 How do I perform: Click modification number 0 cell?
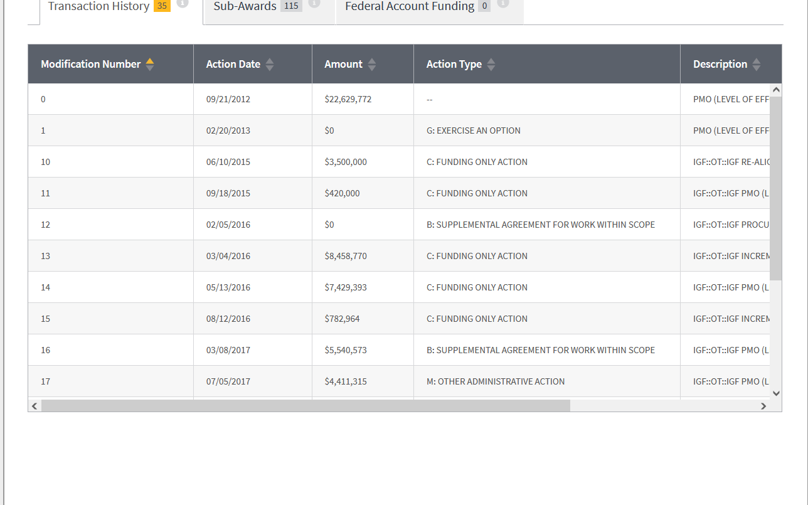tap(110, 99)
